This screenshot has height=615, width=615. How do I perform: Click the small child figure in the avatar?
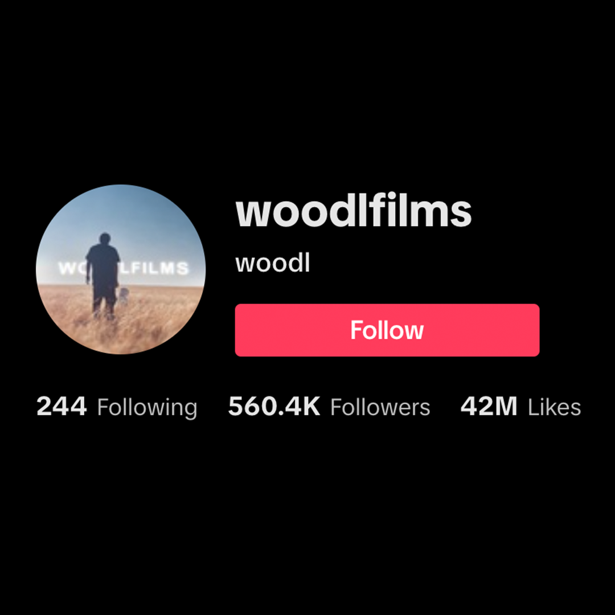(123, 297)
